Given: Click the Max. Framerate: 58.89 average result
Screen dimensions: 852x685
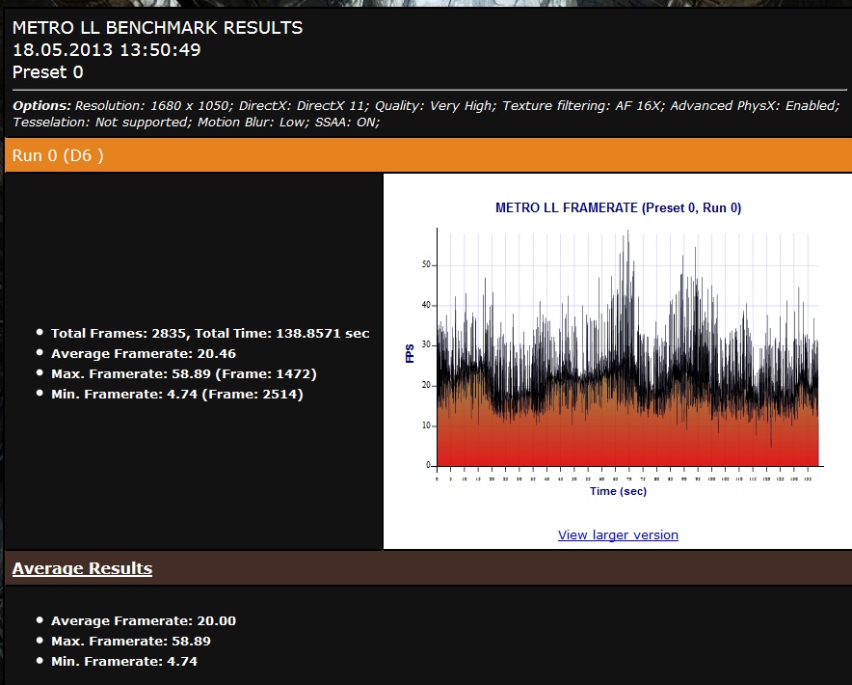Looking at the screenshot, I should coord(131,641).
